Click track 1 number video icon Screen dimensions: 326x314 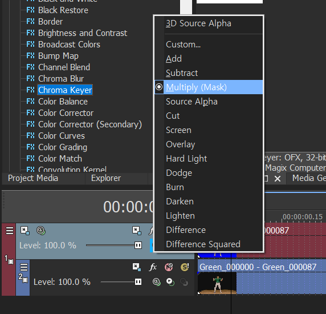[x=9, y=260]
